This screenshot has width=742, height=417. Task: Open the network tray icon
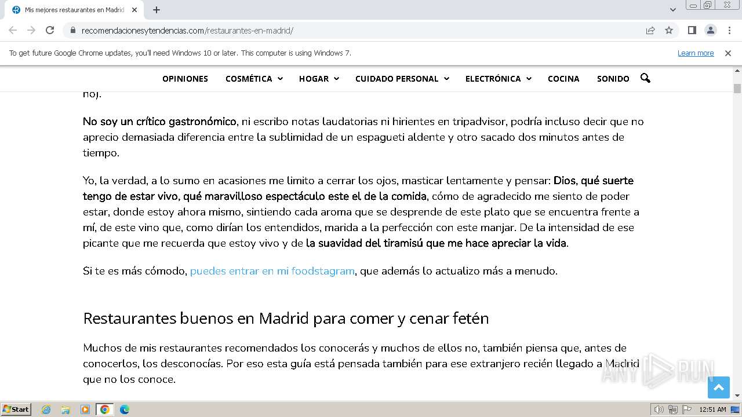pyautogui.click(x=673, y=409)
